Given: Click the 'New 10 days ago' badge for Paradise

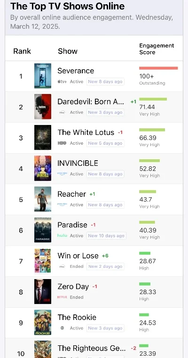Looking at the screenshot, I should click(106, 236).
